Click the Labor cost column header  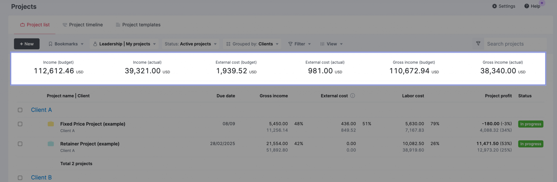413,96
